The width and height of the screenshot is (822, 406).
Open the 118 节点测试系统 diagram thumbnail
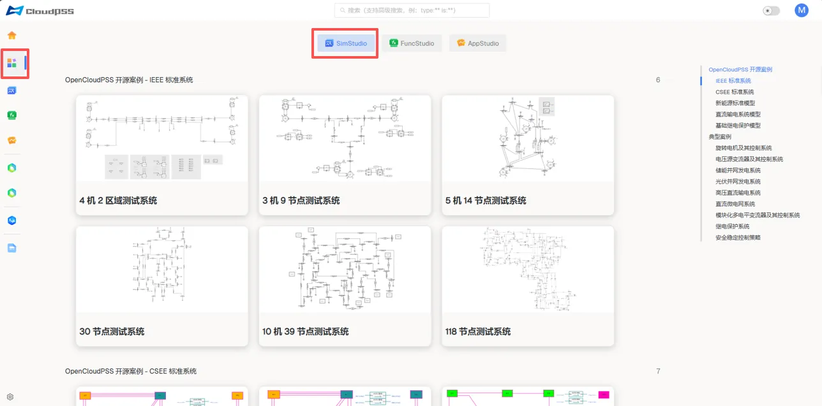click(x=528, y=270)
